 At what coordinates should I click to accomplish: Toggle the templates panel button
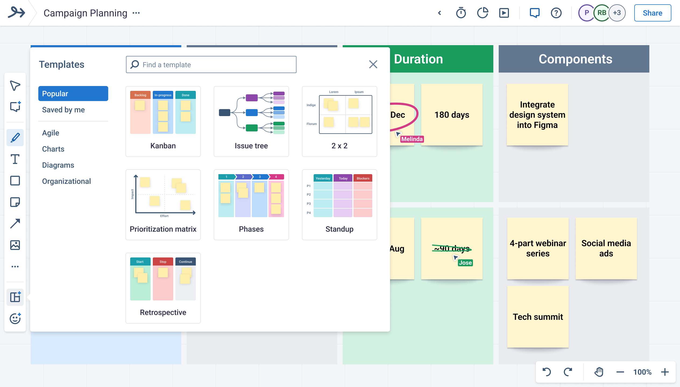coord(15,297)
